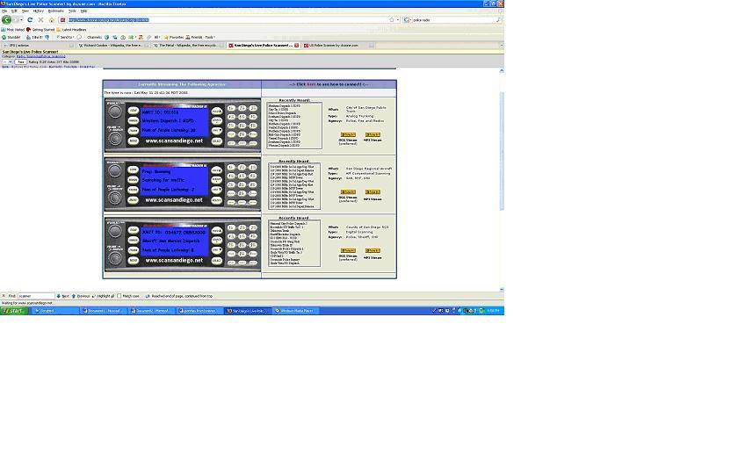
Task: Open the search engine selector dropdown
Action: tap(407, 19)
